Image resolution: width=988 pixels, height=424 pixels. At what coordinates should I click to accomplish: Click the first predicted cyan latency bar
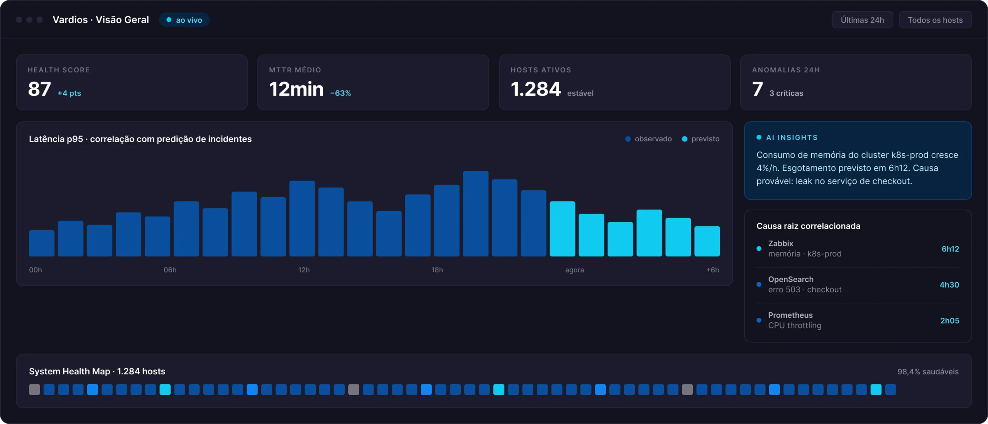click(562, 229)
